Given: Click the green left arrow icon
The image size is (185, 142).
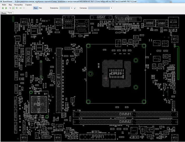Looking at the screenshot, I should [x=20, y=8].
